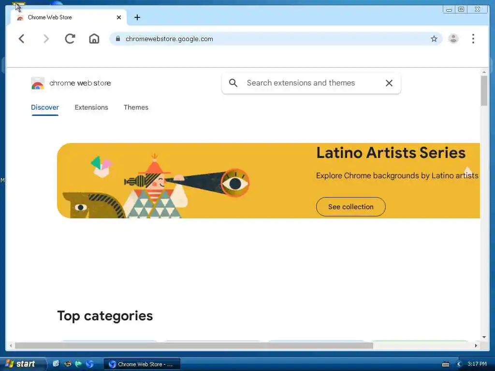495x371 pixels.
Task: Reload the Chrome Web Store page
Action: (70, 39)
